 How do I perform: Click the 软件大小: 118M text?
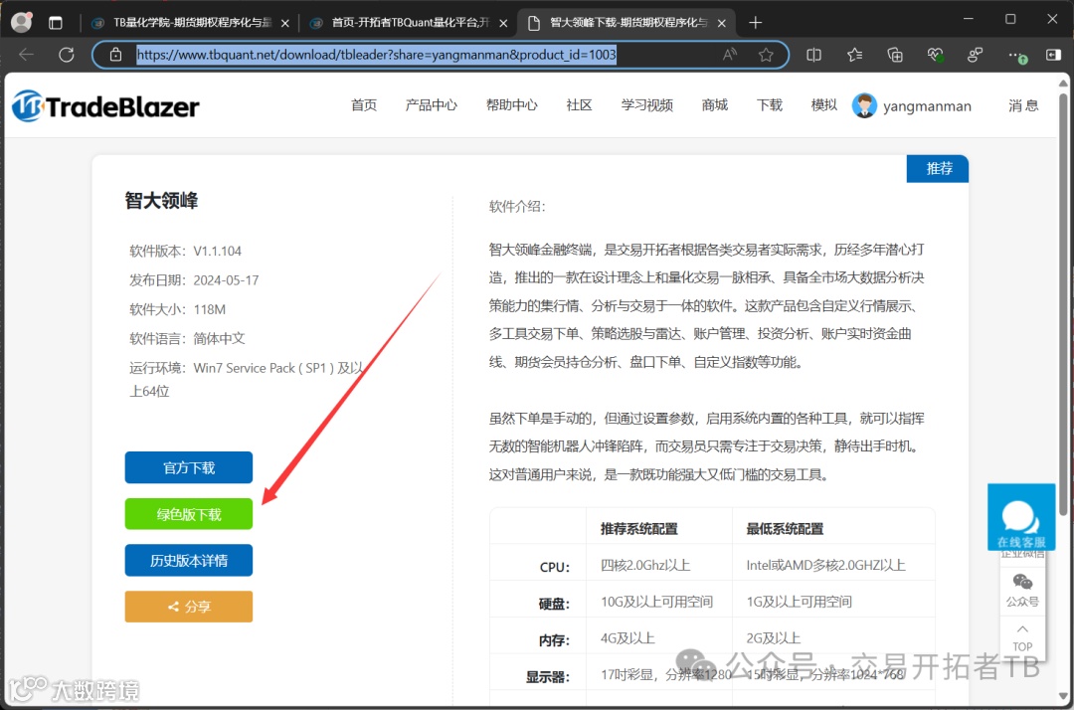(177, 309)
